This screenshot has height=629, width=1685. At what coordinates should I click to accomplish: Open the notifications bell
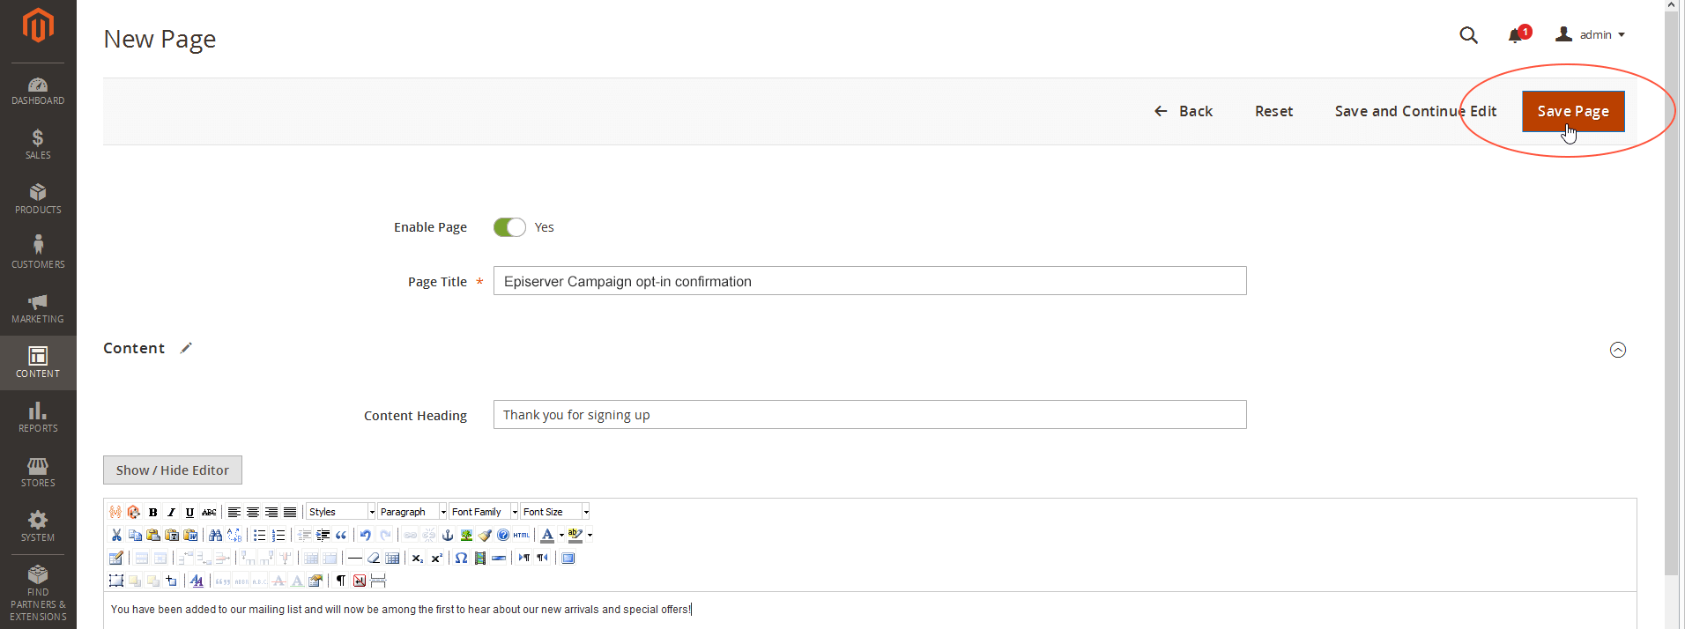1516,35
